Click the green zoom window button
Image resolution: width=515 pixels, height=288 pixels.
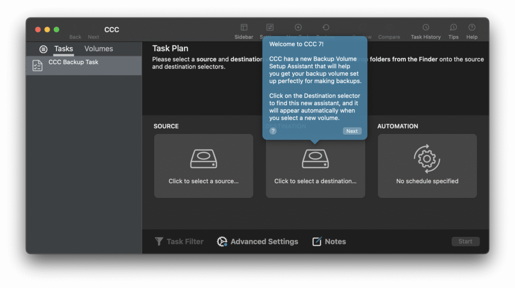56,30
